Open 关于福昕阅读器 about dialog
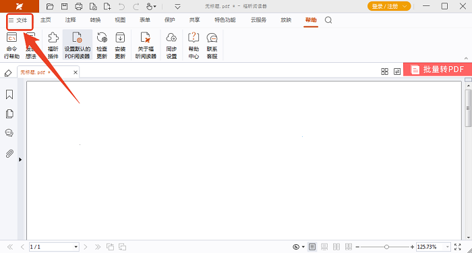 click(146, 45)
